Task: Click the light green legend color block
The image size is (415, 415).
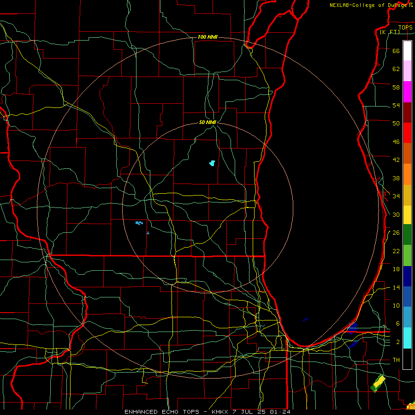Action: click(x=407, y=255)
